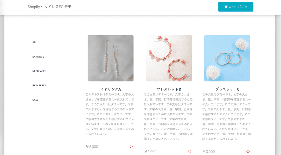Click the ¥6,000 price label

click(x=150, y=152)
